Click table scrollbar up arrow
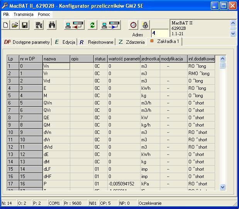 [222, 59]
